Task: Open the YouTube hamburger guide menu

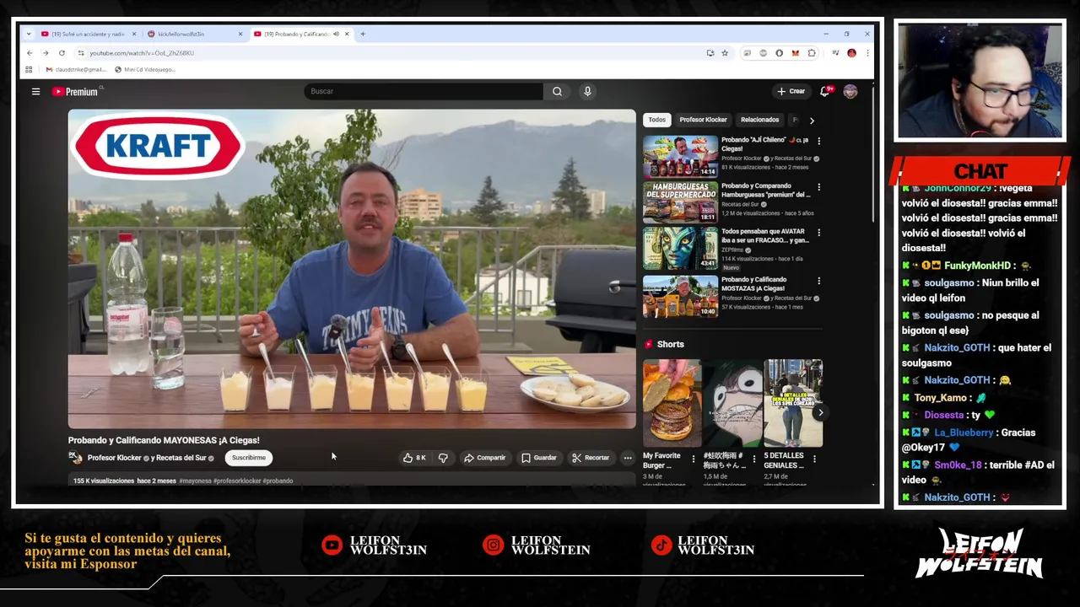Action: (35, 91)
